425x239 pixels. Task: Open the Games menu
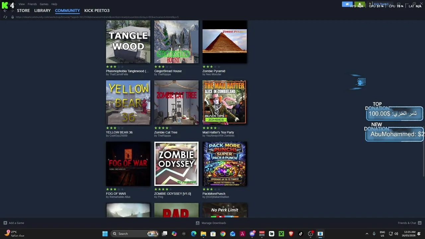click(44, 4)
